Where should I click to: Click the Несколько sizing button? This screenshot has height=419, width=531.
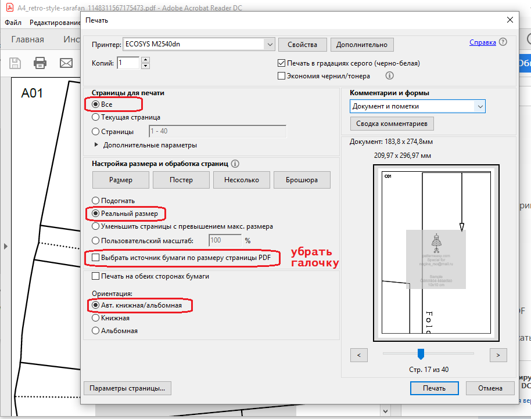[x=242, y=180]
